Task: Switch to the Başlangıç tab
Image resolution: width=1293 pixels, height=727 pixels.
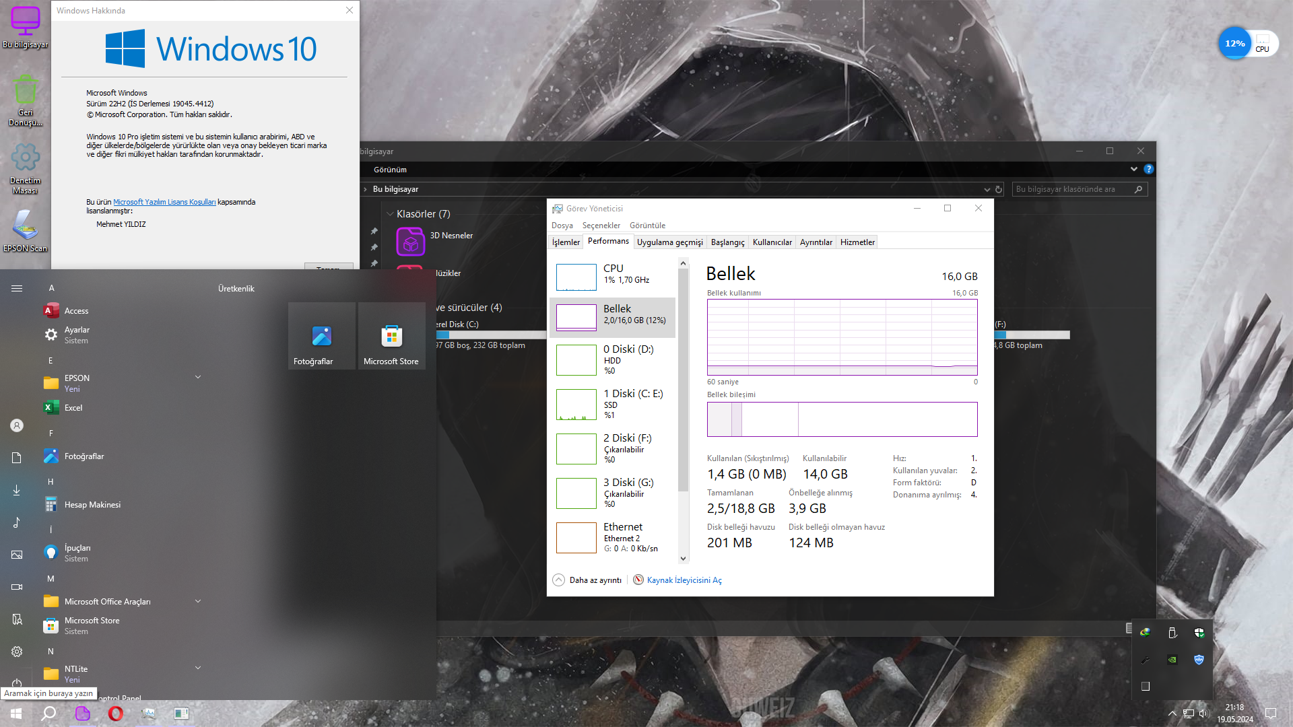Action: pyautogui.click(x=728, y=242)
